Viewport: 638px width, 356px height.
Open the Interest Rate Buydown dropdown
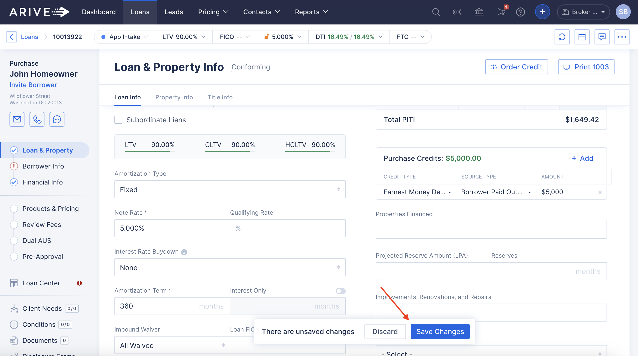pyautogui.click(x=230, y=267)
